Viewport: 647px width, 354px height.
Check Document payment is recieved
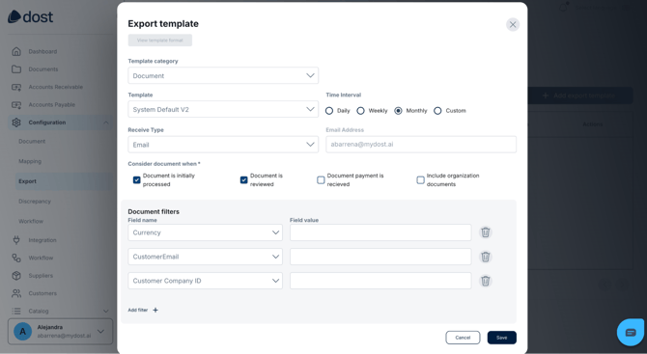point(321,180)
